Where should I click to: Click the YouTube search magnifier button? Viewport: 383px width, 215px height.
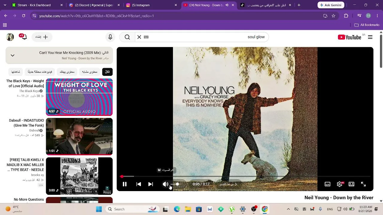point(127,37)
